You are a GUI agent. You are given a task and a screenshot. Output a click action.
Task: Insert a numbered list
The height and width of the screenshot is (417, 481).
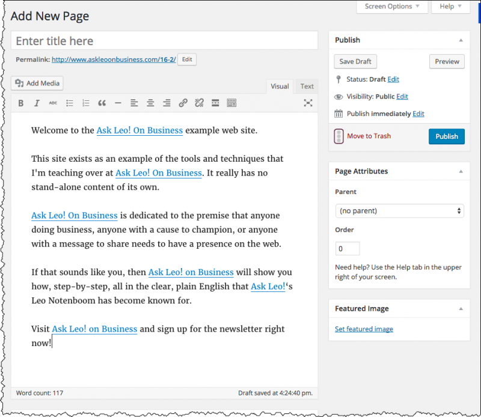click(x=86, y=103)
